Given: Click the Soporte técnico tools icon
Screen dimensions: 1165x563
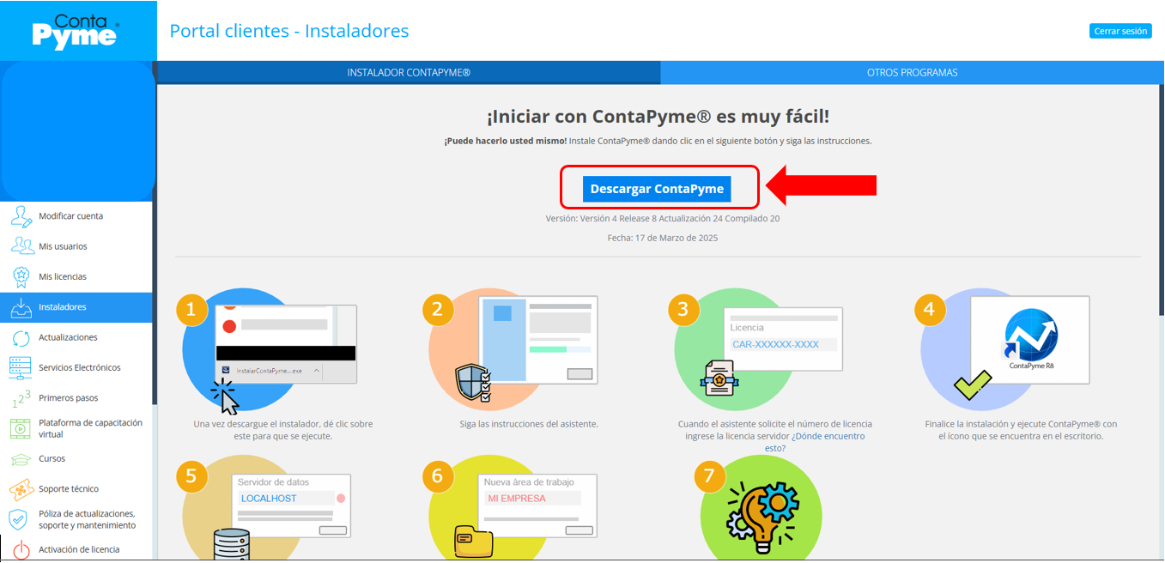Looking at the screenshot, I should pyautogui.click(x=21, y=489).
